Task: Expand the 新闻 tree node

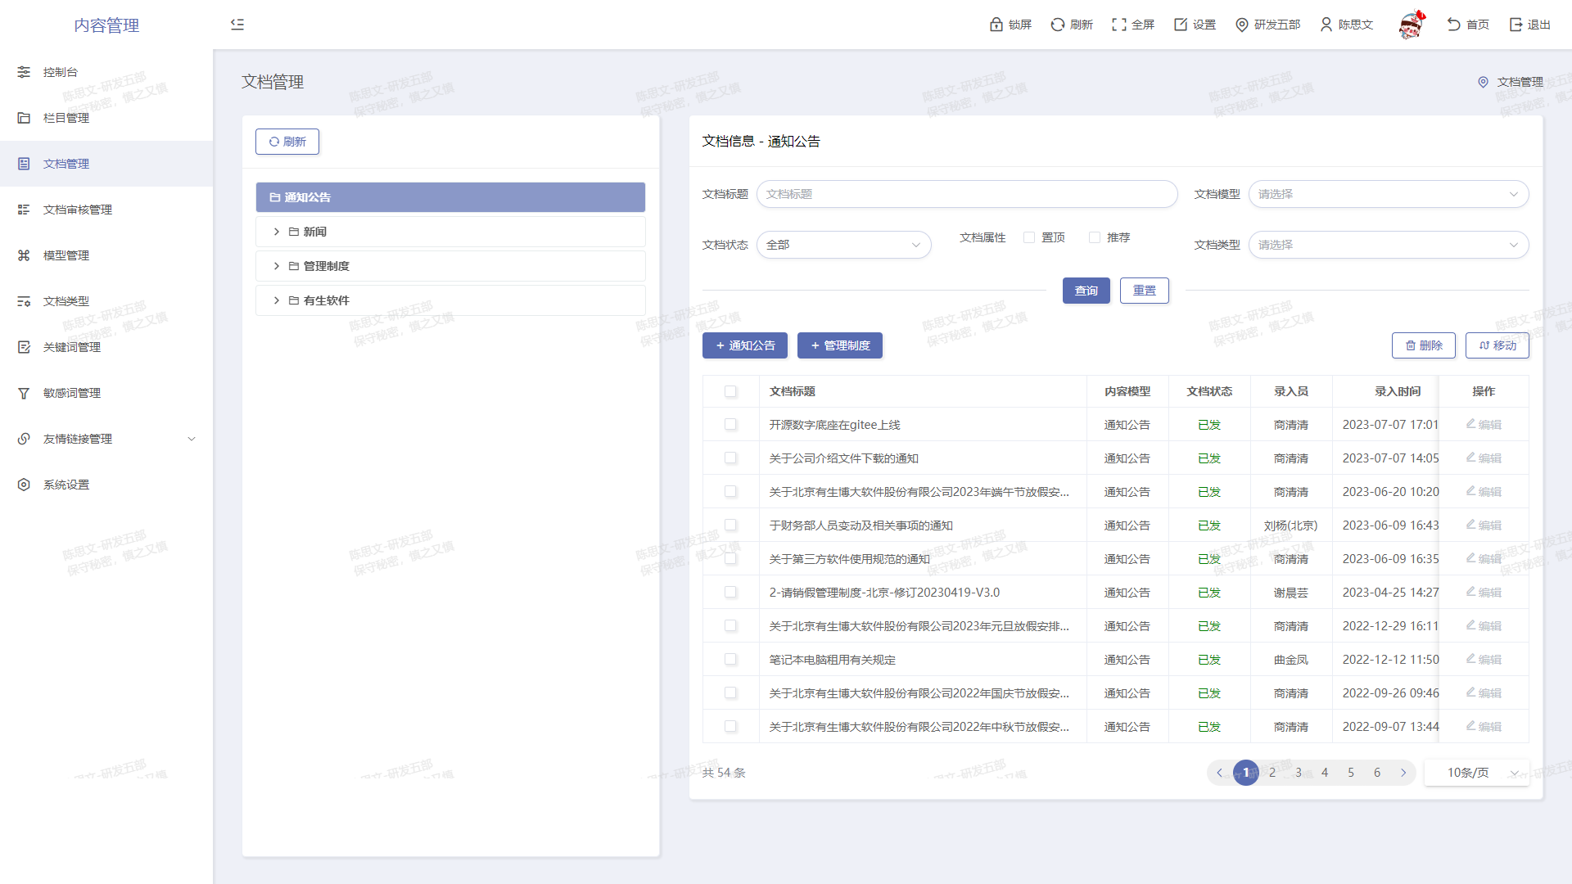Action: (277, 232)
